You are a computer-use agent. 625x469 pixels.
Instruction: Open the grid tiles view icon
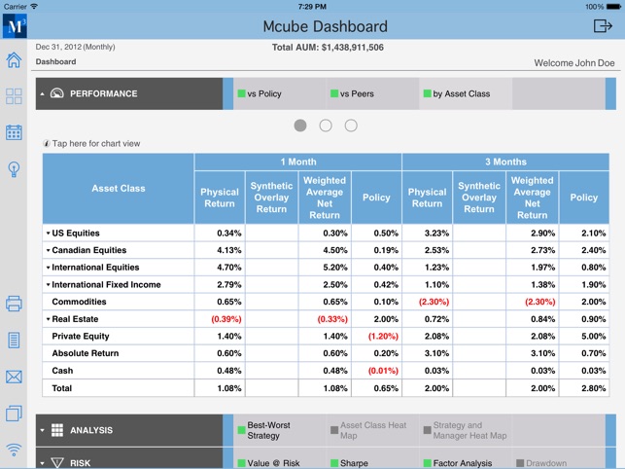pos(14,96)
